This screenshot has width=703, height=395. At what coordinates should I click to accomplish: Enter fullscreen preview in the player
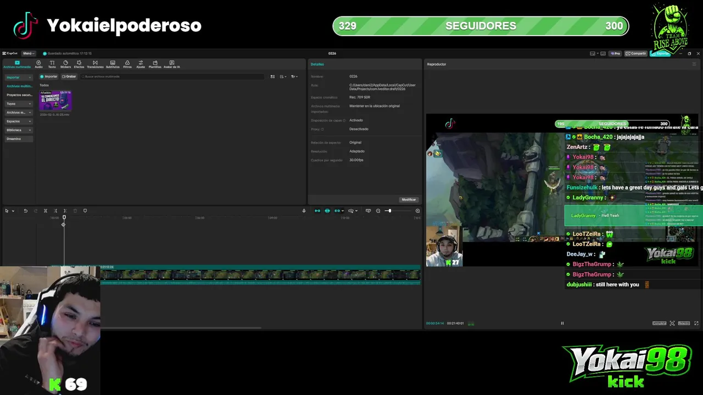point(696,323)
